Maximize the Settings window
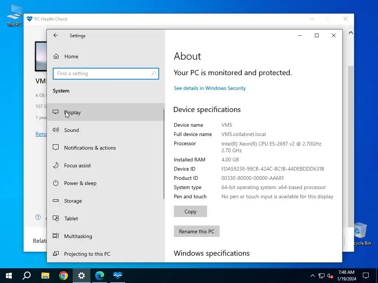This screenshot has width=378, height=283. (x=317, y=35)
